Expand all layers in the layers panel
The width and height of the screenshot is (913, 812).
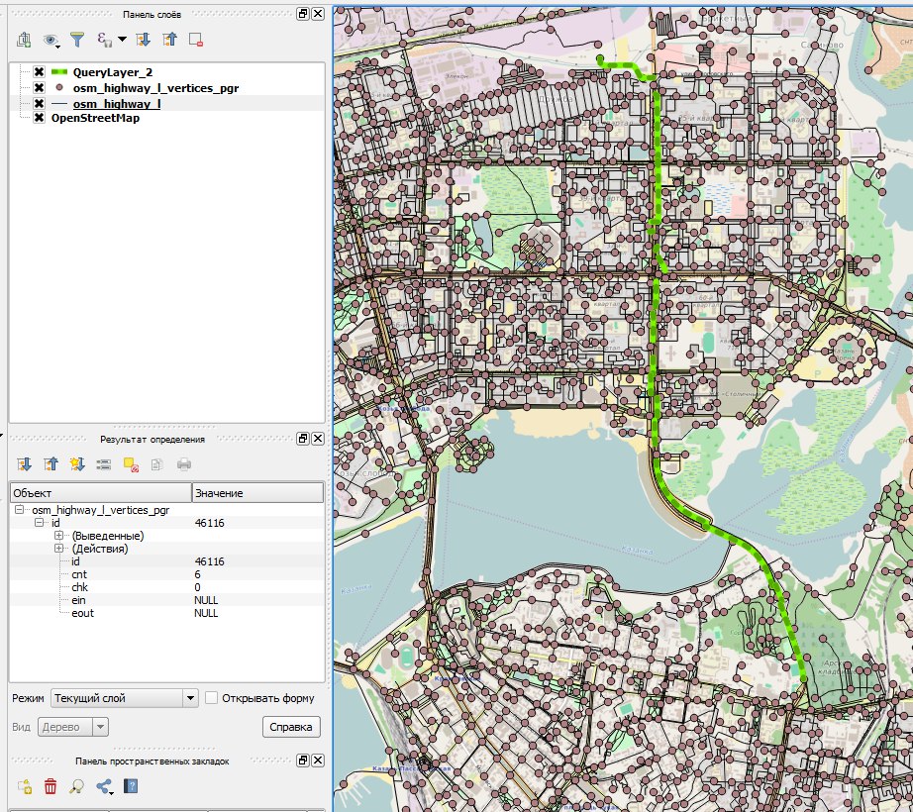point(143,40)
